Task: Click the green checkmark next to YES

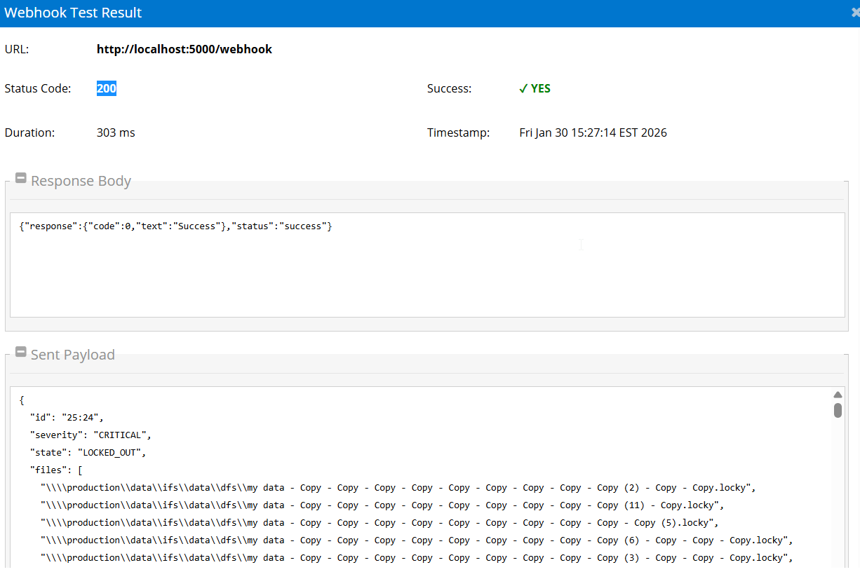Action: [523, 88]
